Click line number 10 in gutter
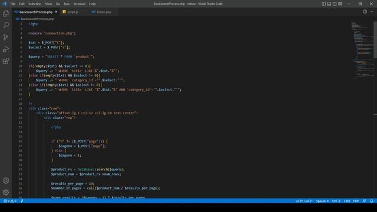This screenshot has width=377, height=212. point(20,66)
